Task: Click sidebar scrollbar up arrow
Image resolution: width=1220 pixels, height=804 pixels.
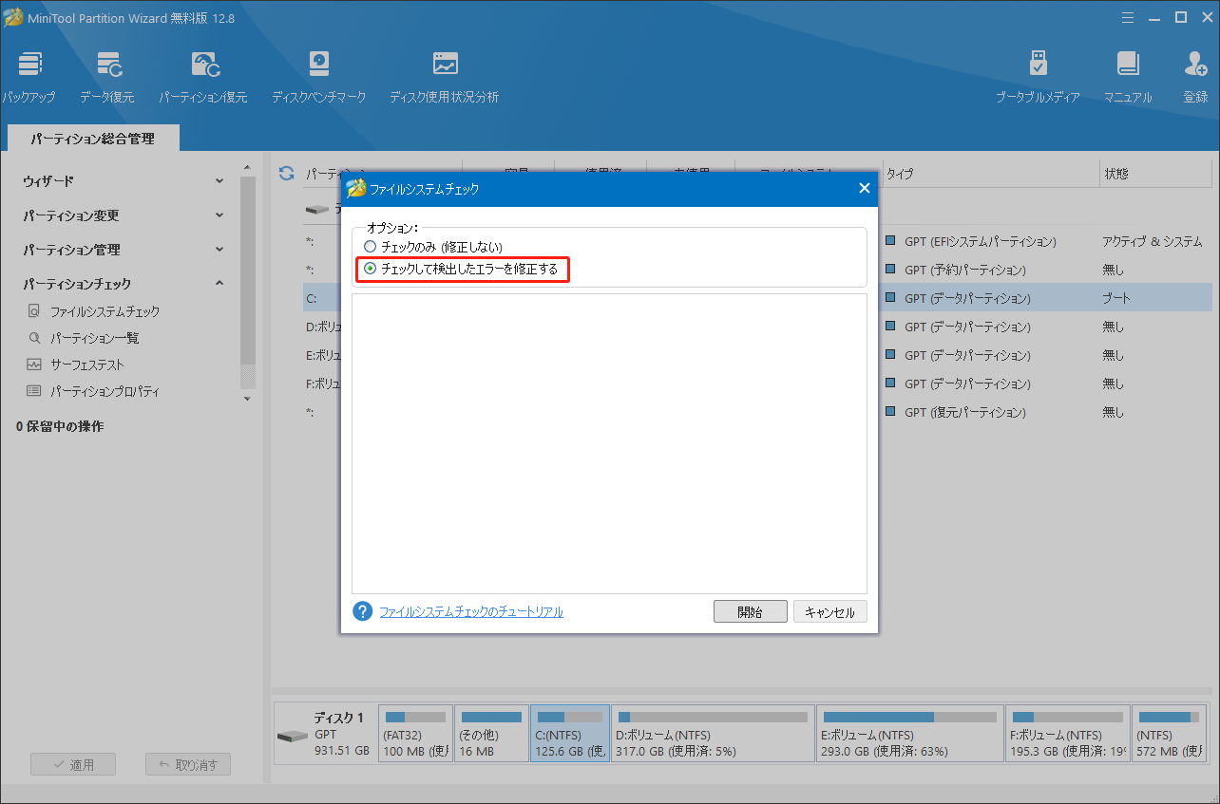Action: (248, 167)
